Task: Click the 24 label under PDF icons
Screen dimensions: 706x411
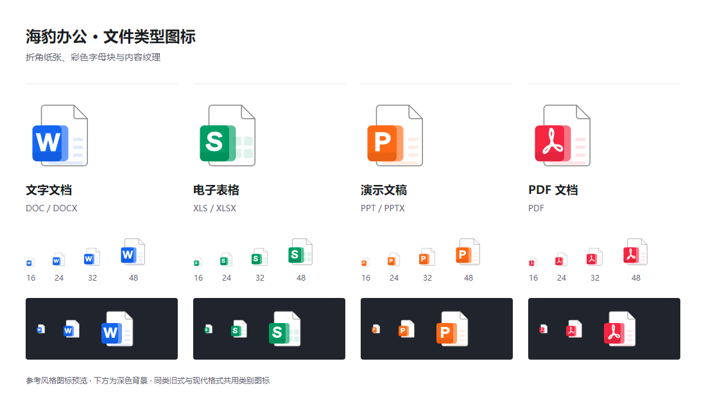Action: (x=562, y=278)
